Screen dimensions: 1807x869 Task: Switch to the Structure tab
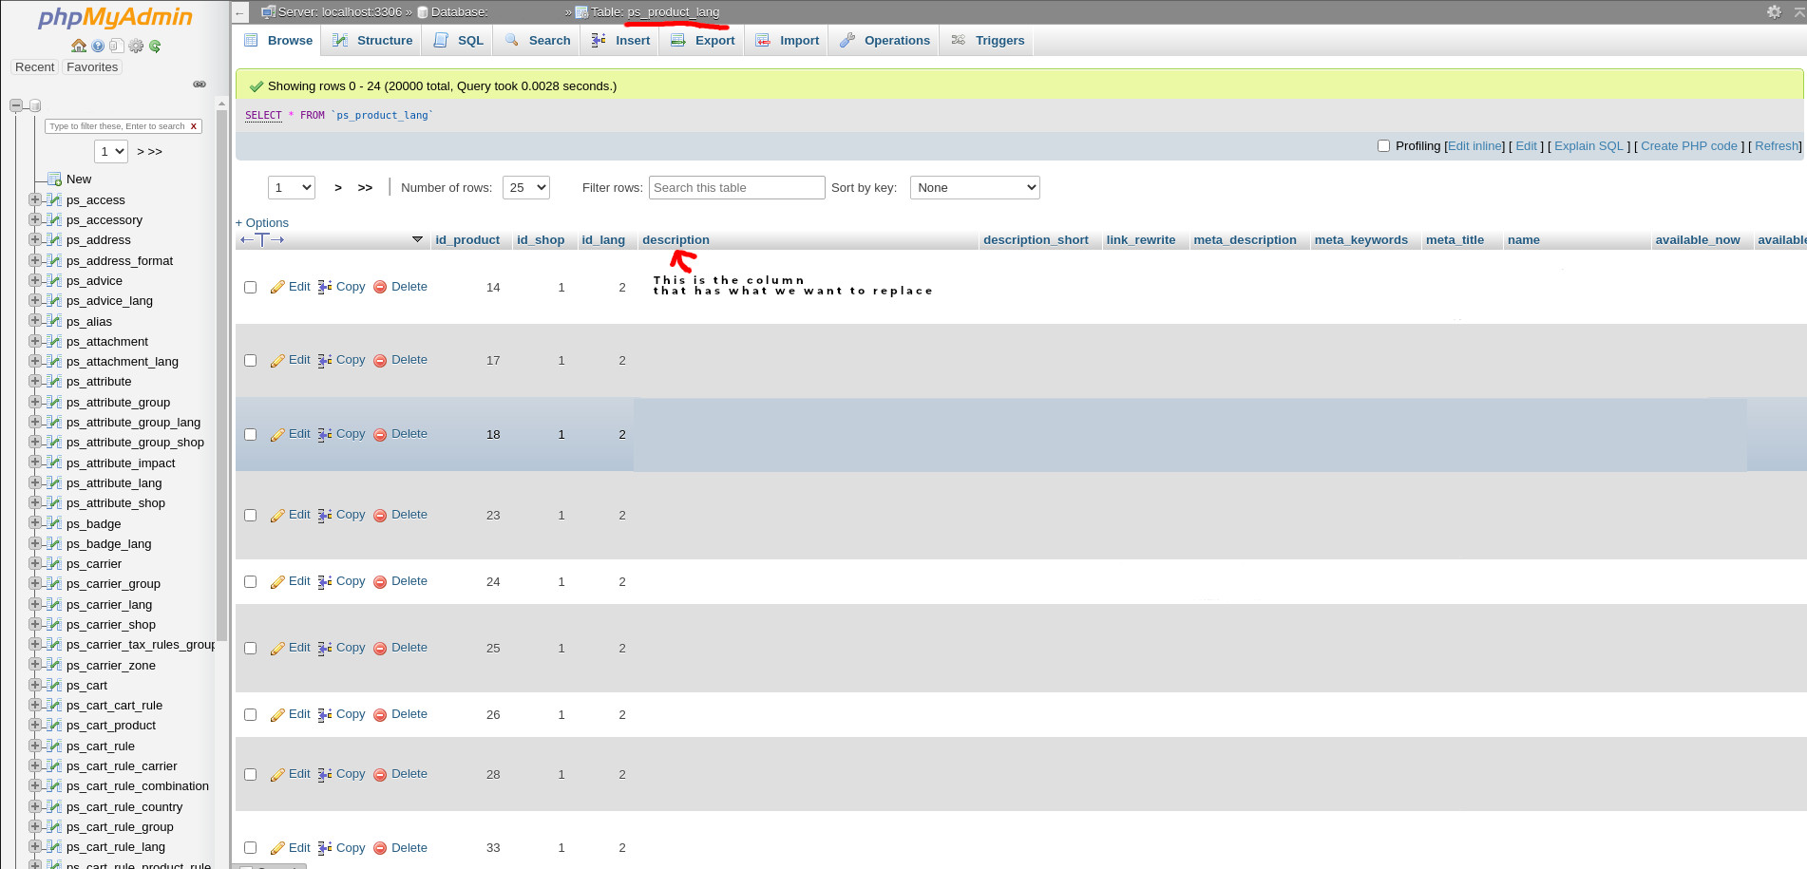pos(371,40)
